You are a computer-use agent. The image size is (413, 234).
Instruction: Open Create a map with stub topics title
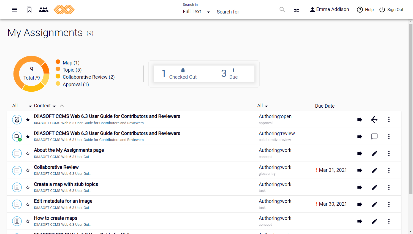tap(66, 184)
